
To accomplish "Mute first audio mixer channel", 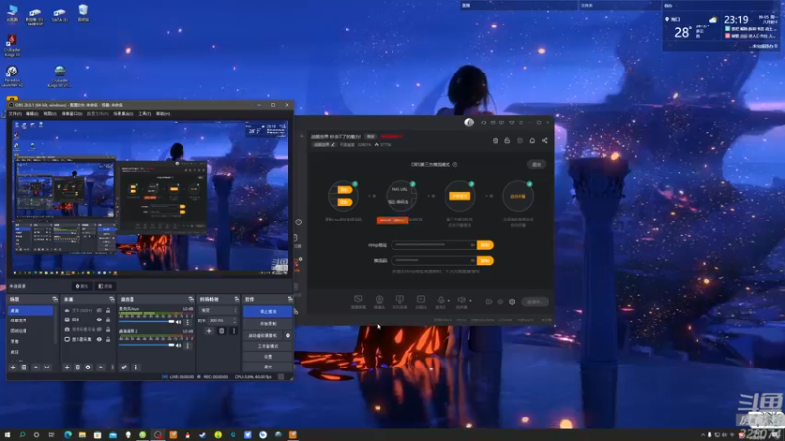I will (x=179, y=322).
